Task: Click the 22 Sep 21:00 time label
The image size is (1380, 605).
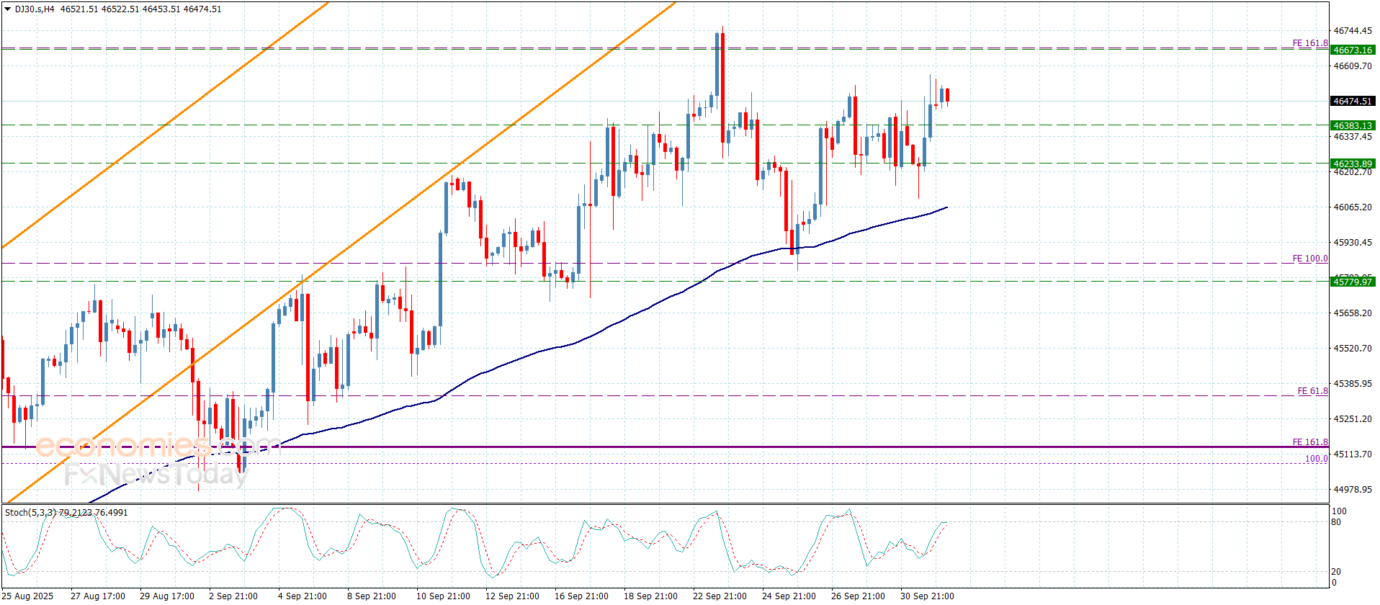Action: (x=720, y=596)
